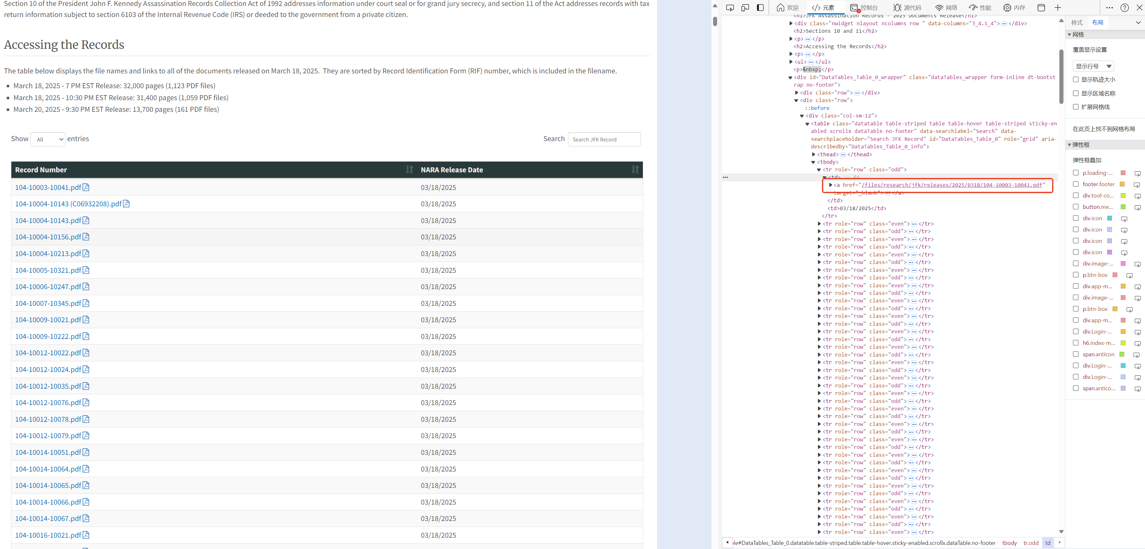Switch to the 控制台 tab
The height and width of the screenshot is (549, 1145).
[864, 8]
